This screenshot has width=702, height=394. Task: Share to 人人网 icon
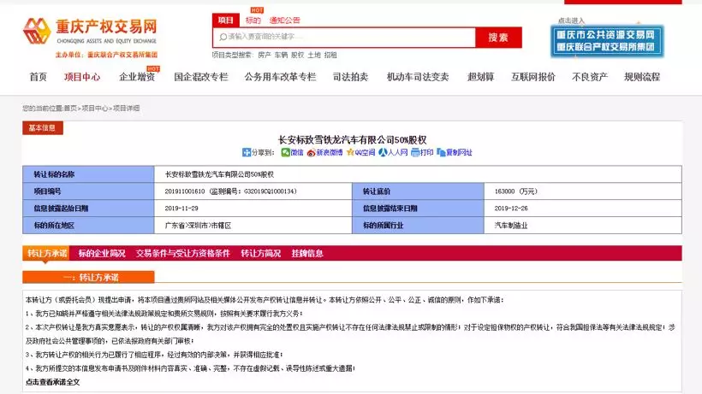point(383,152)
